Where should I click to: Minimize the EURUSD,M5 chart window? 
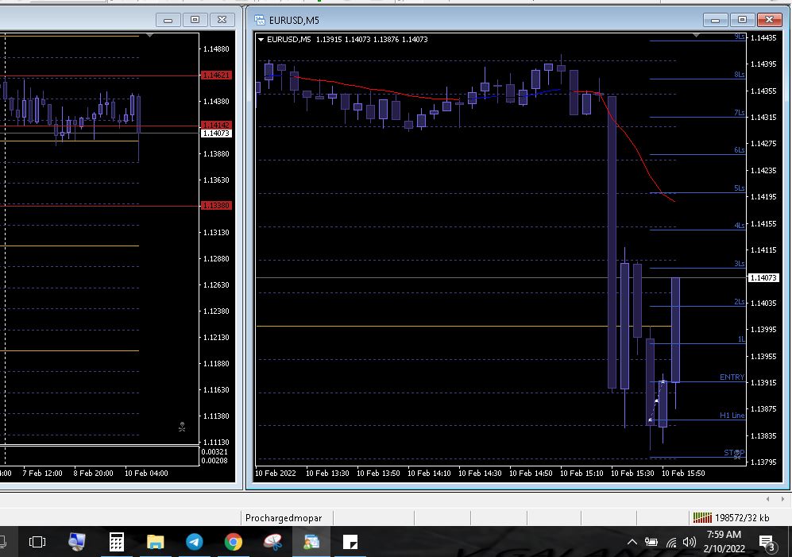[717, 19]
